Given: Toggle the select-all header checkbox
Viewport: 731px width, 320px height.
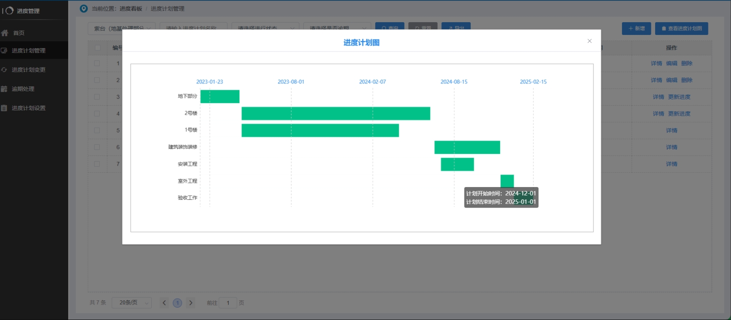Looking at the screenshot, I should (x=98, y=48).
